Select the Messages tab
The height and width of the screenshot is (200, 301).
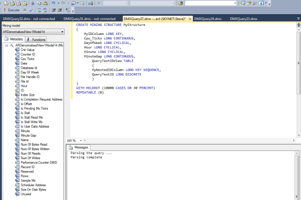[x=79, y=147]
